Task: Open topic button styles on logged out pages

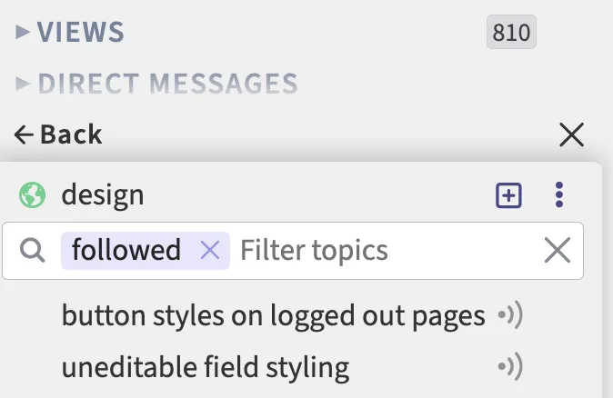Action: tap(273, 315)
